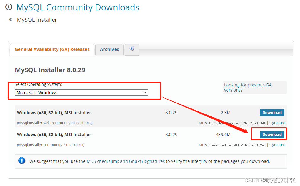Open Signature link for mysql-installer-community-8.0.29.0.msi
Screen dimensions: 300x186
(277, 145)
